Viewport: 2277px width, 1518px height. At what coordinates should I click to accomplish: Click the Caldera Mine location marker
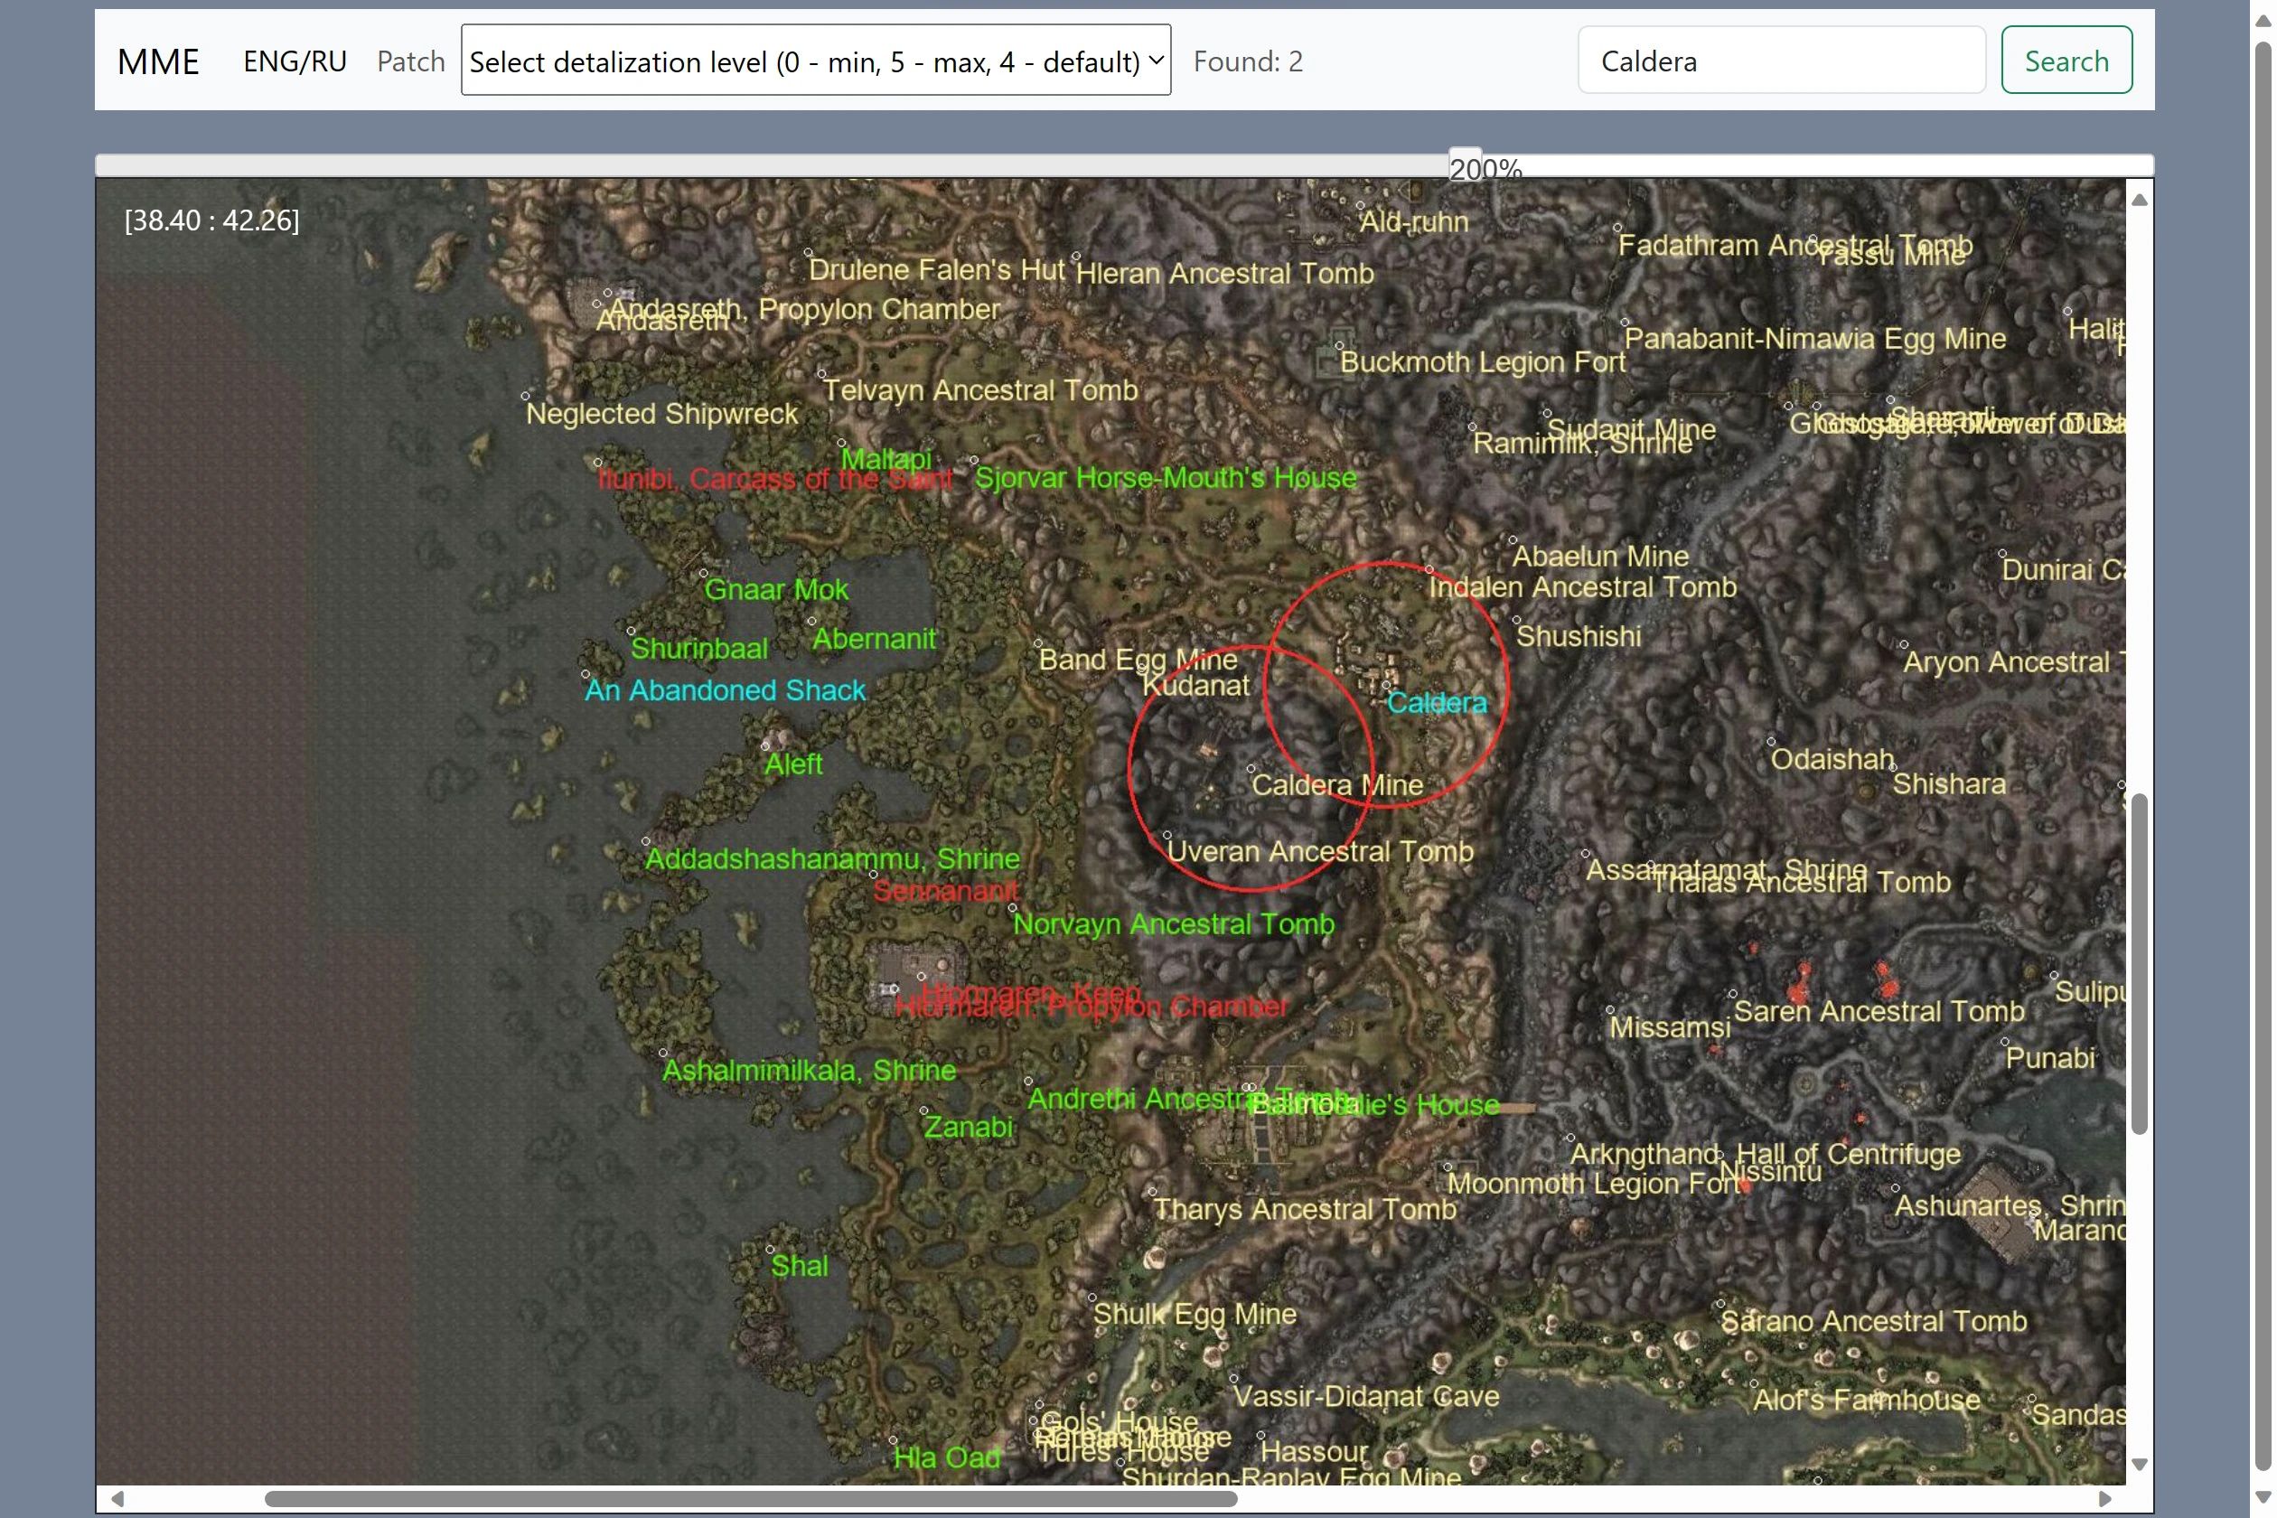[x=1251, y=769]
